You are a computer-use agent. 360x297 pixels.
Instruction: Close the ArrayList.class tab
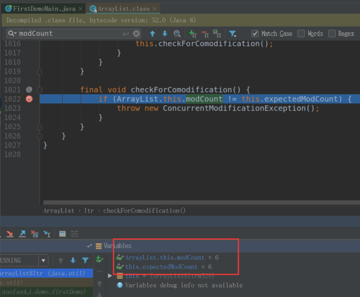(155, 8)
